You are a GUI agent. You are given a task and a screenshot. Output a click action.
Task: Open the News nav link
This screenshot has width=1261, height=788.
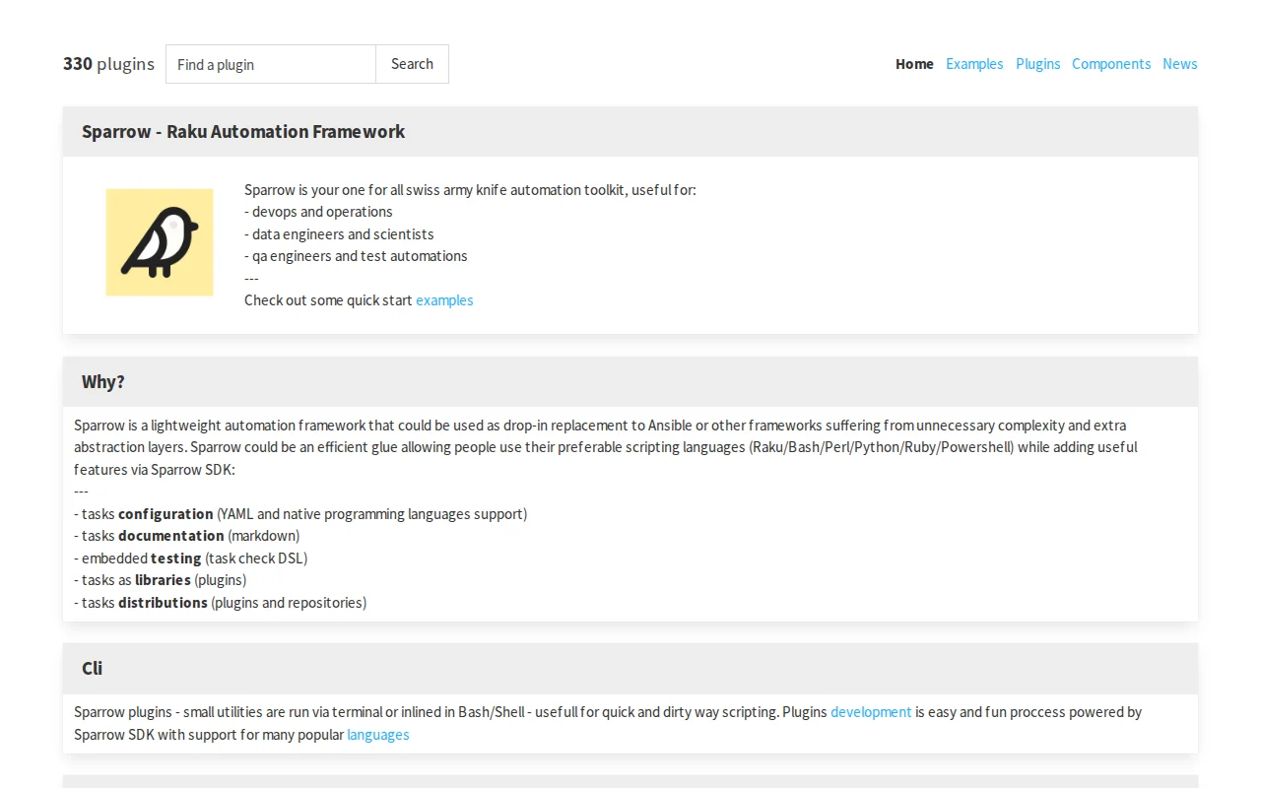(x=1180, y=64)
